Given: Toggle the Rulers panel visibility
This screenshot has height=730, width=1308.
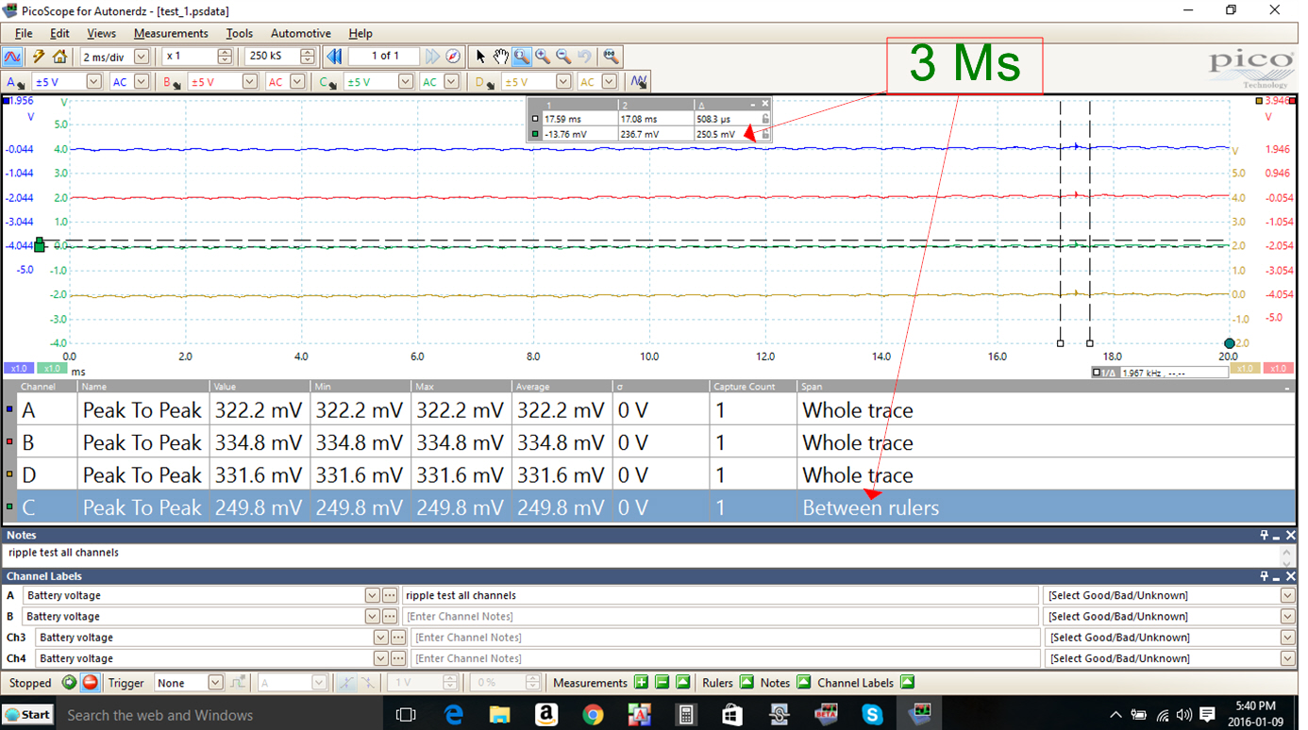Looking at the screenshot, I should click(x=746, y=683).
